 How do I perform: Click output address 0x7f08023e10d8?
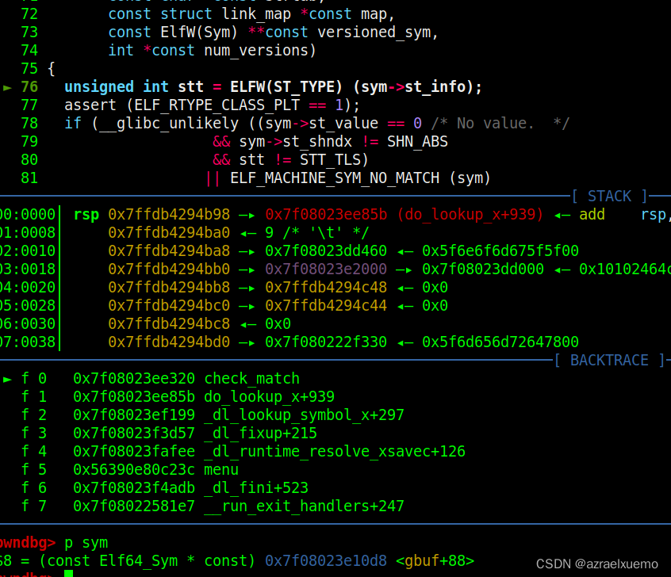326,560
